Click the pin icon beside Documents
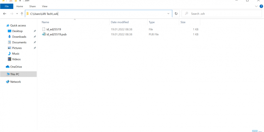 pos(35,42)
